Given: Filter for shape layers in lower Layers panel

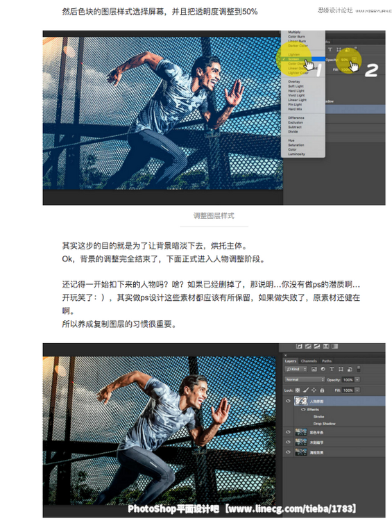Looking at the screenshot, I should (341, 369).
